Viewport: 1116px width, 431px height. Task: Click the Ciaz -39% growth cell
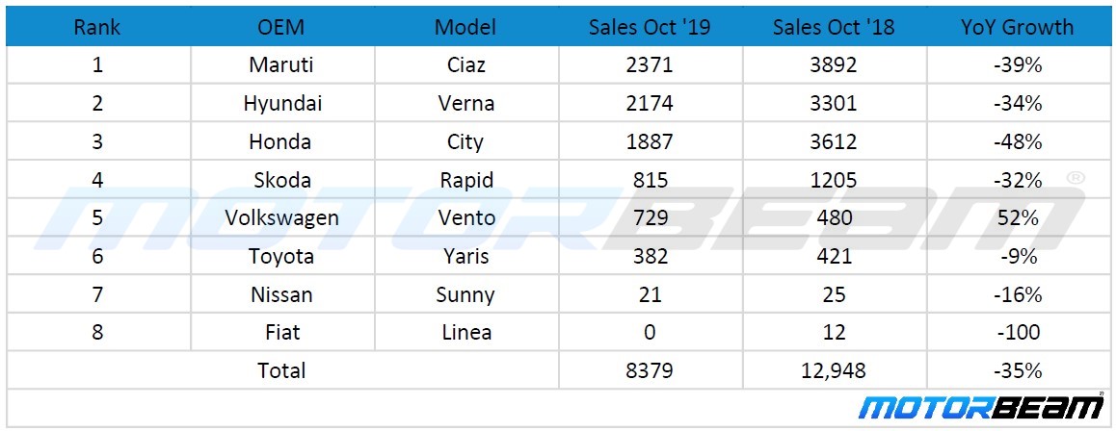[1017, 65]
